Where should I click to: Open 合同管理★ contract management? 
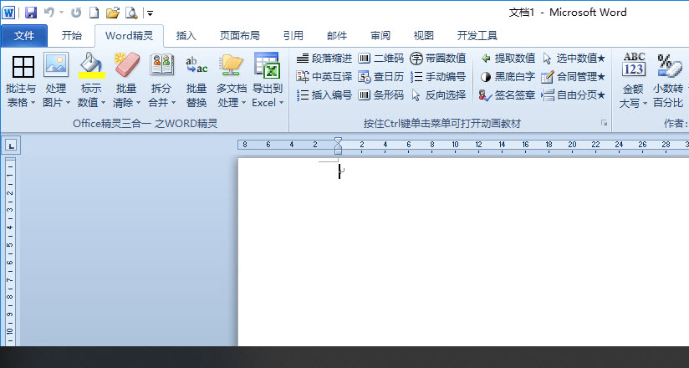574,76
